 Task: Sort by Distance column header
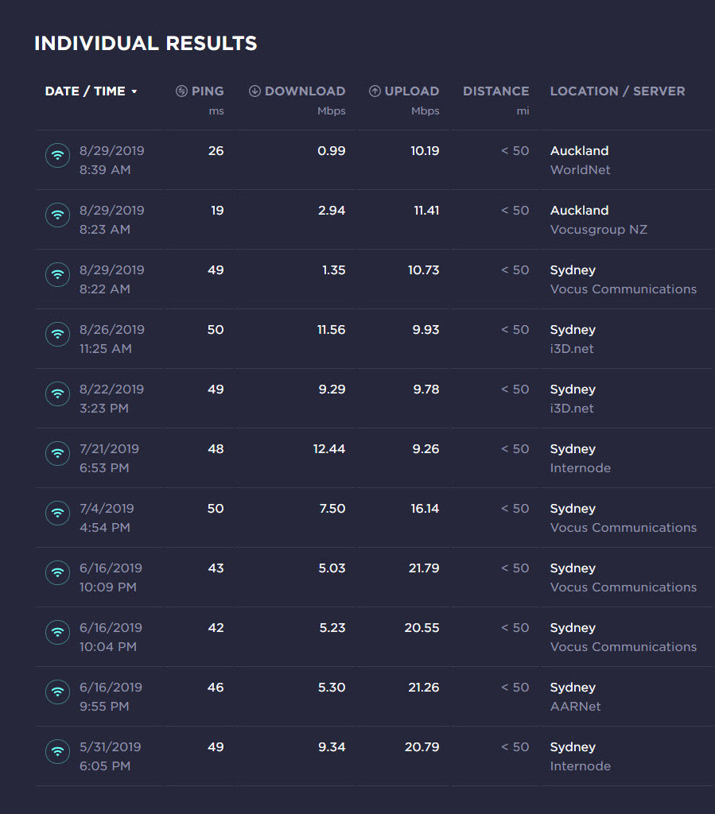click(495, 91)
